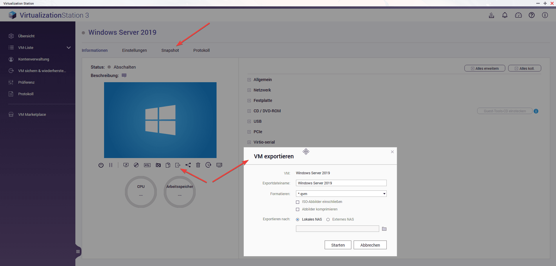
Task: Check ISO-Abbilder einschließen
Action: point(297,202)
